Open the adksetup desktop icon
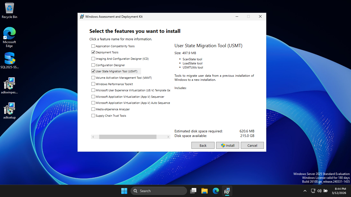The width and height of the screenshot is (351, 197). tap(10, 111)
